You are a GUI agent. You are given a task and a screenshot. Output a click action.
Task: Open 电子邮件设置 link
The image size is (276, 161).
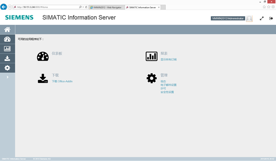[169, 85]
